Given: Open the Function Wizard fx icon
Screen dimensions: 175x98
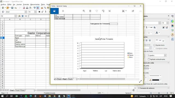Looking at the screenshot, I should point(19,16).
